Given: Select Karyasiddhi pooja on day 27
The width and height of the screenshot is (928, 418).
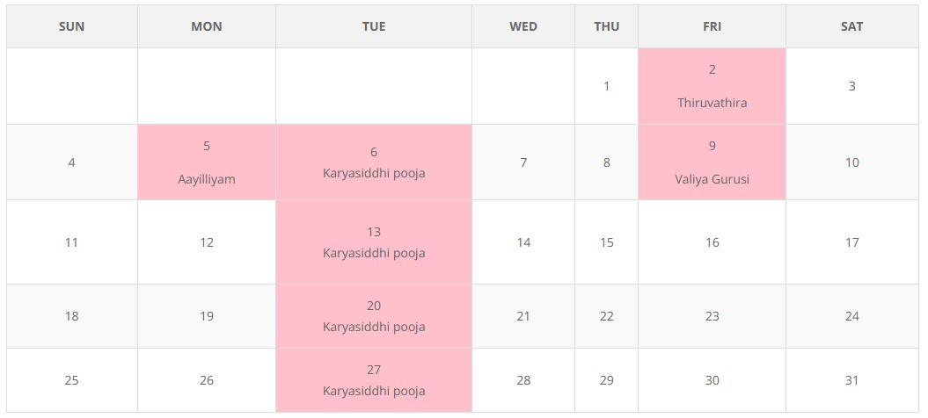Looking at the screenshot, I should [374, 391].
